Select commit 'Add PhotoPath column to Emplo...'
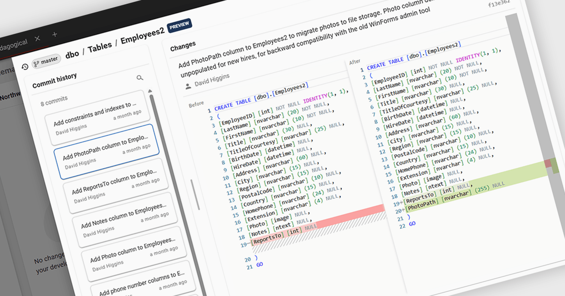 106,151
